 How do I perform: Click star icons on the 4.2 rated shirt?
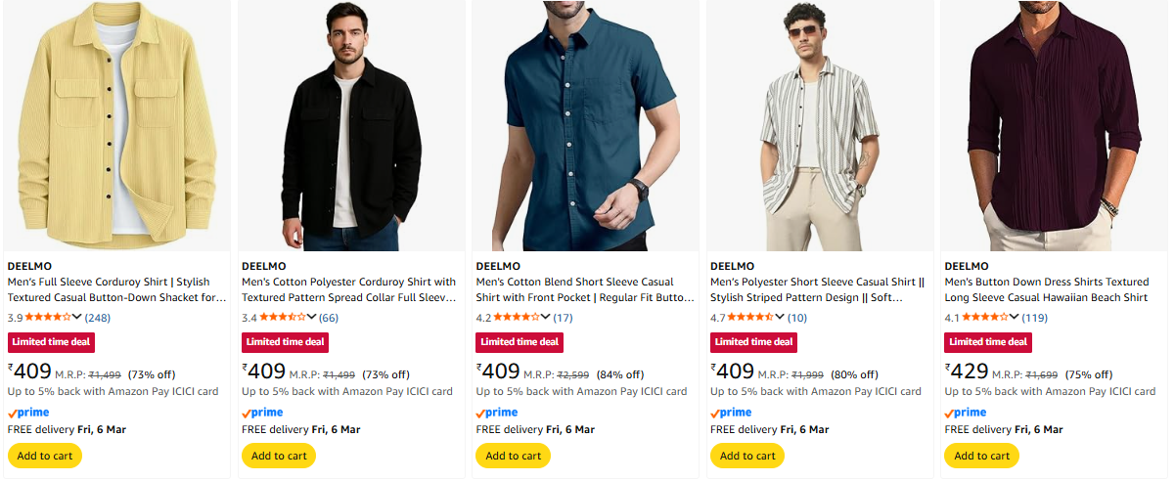pos(517,317)
